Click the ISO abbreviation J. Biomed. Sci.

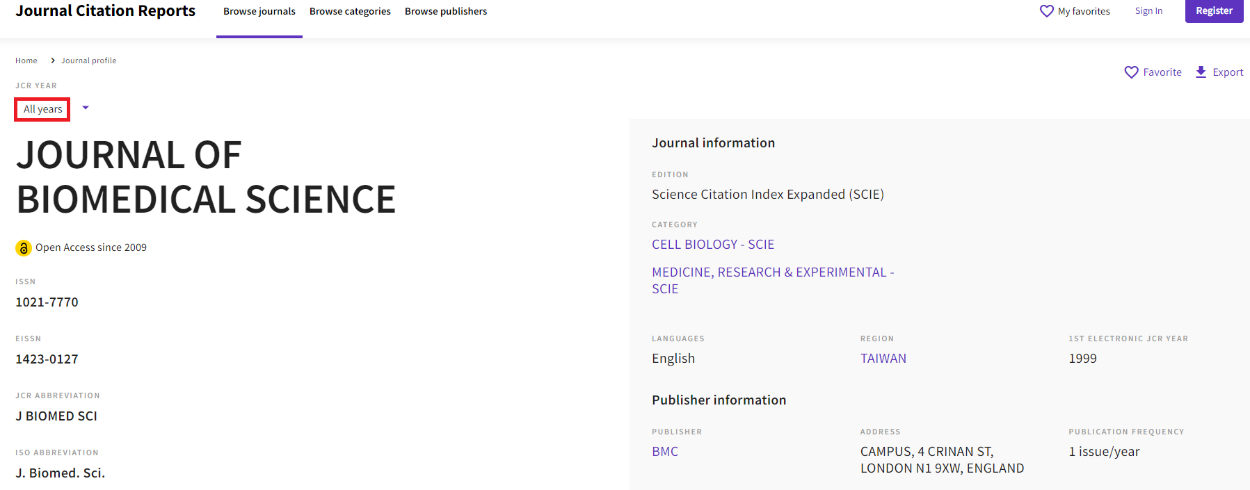pyautogui.click(x=60, y=473)
